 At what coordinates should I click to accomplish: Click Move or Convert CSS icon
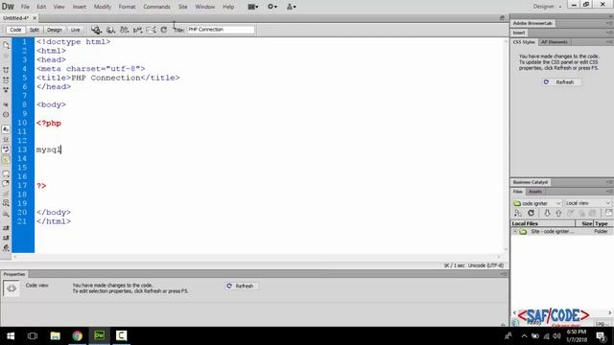pyautogui.click(x=6, y=214)
